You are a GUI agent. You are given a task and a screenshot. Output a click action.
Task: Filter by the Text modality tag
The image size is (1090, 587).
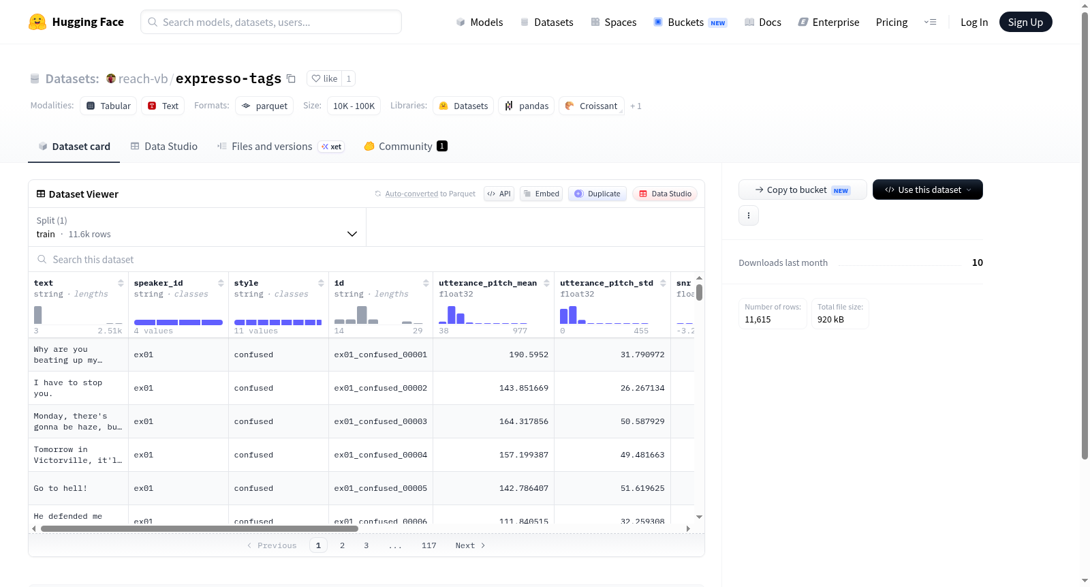pos(163,106)
